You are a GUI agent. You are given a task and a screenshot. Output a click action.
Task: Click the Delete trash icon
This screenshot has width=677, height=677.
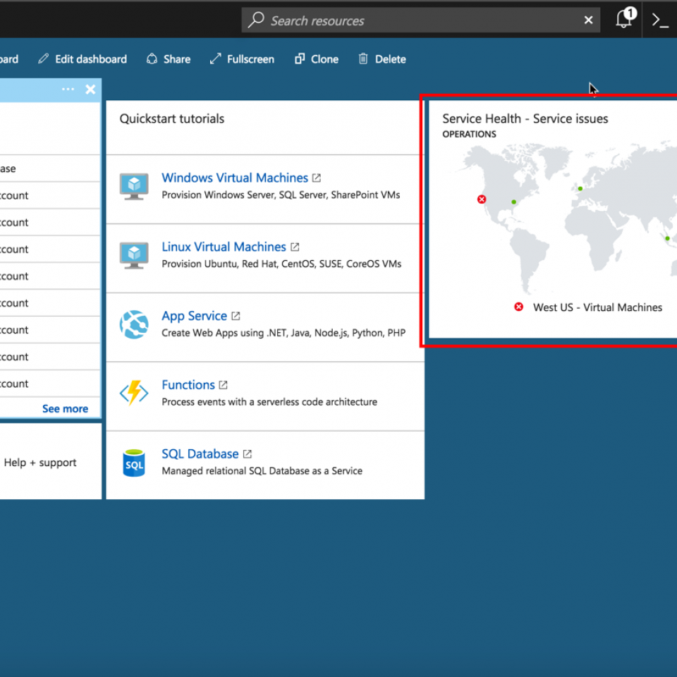tap(363, 59)
